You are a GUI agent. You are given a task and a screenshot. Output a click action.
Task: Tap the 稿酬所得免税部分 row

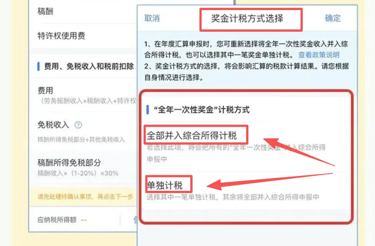83,167
